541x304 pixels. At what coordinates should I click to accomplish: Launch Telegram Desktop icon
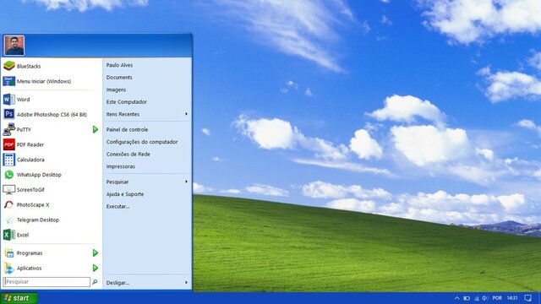point(9,220)
